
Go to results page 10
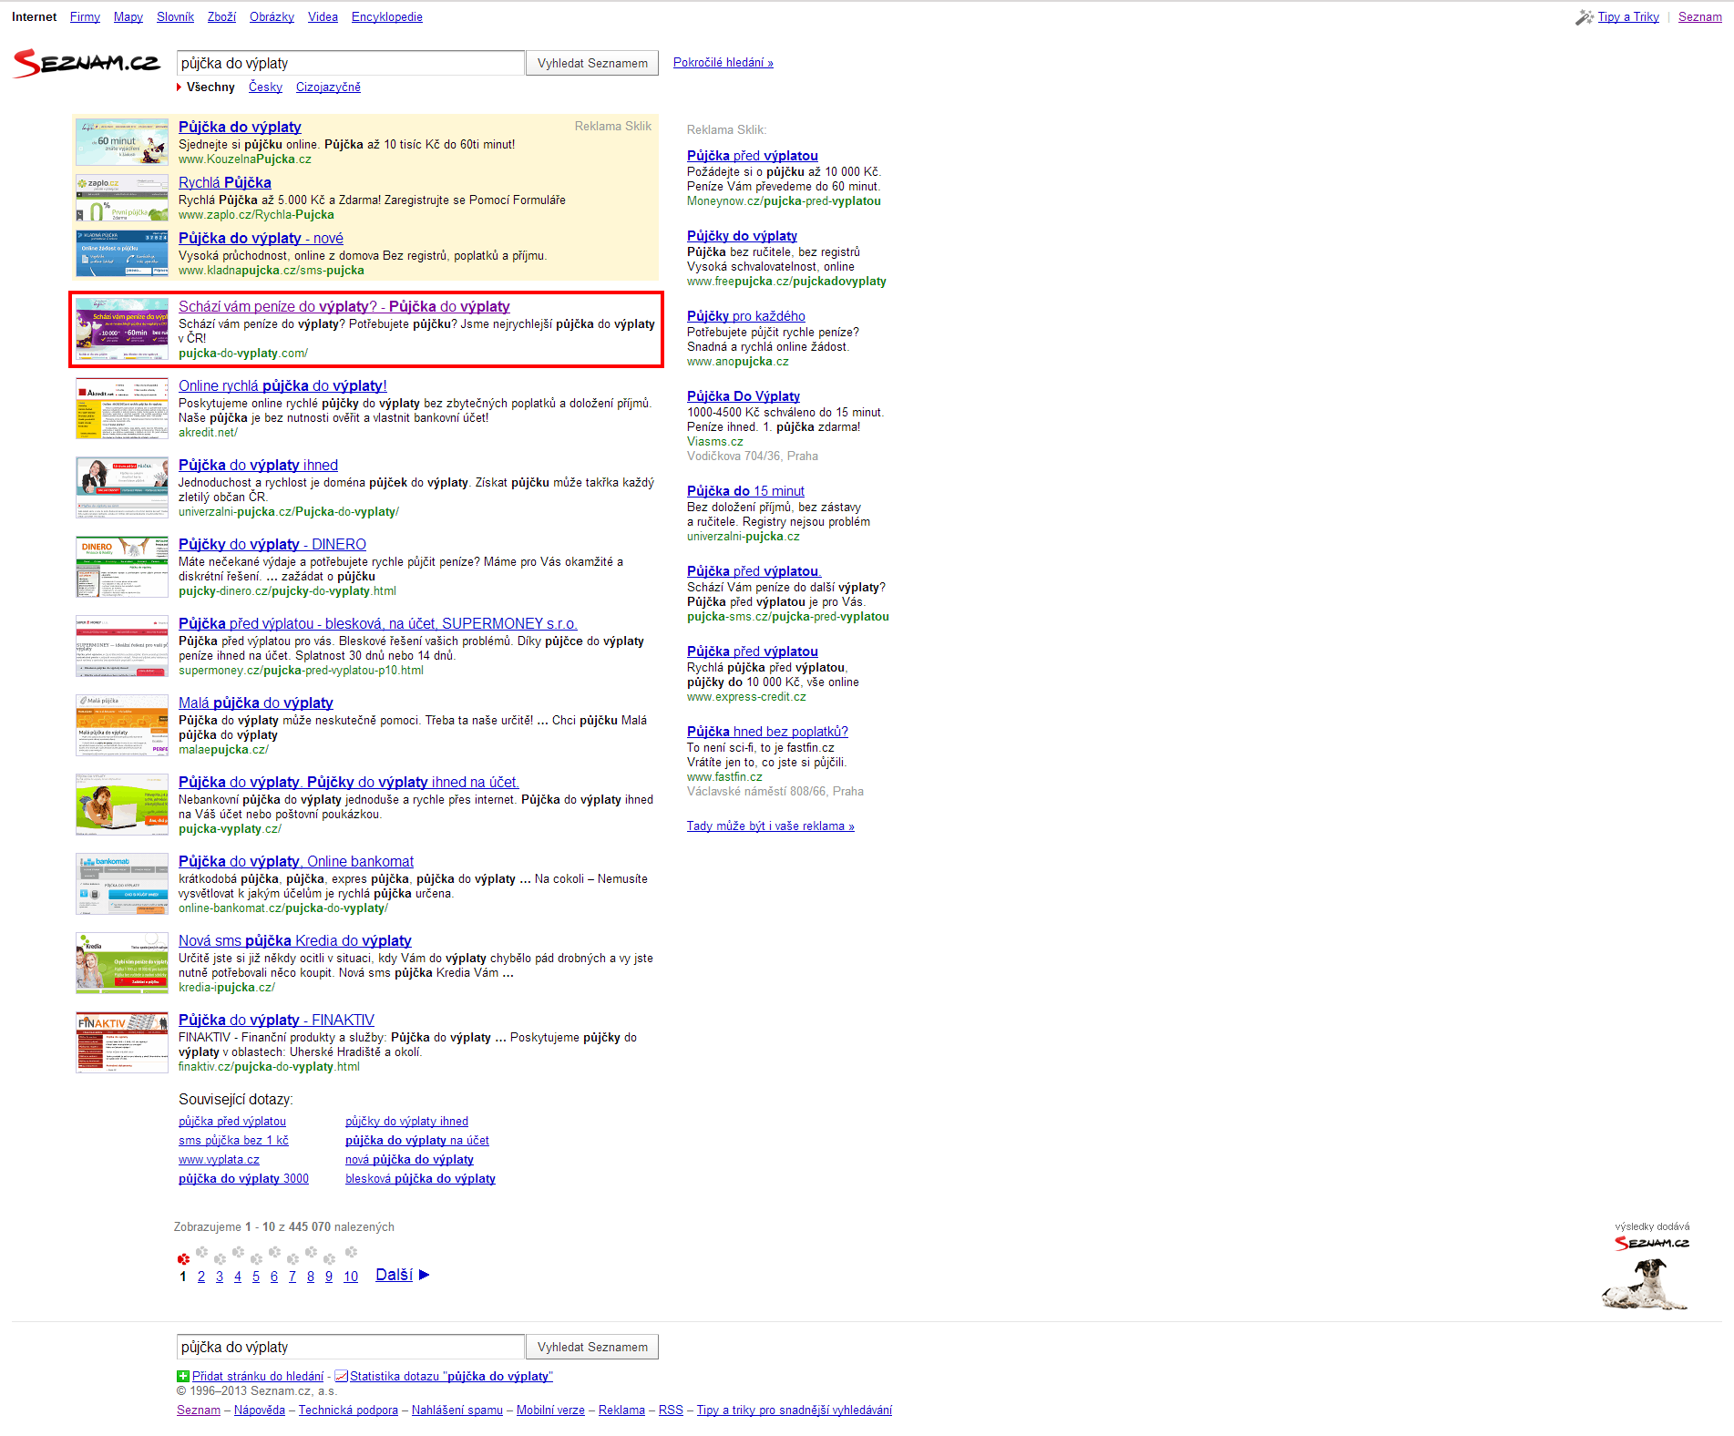pos(351,1277)
